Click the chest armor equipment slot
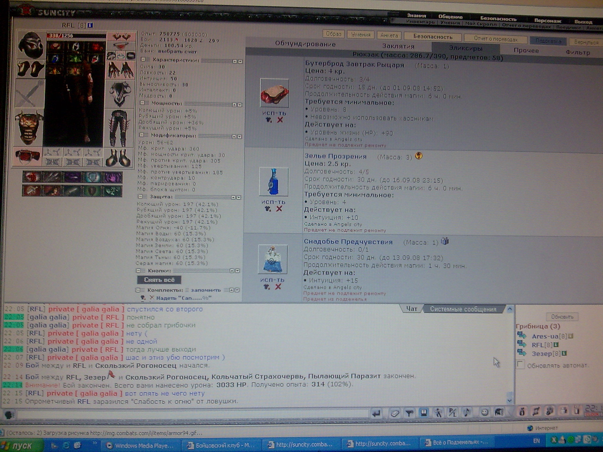 point(29,127)
